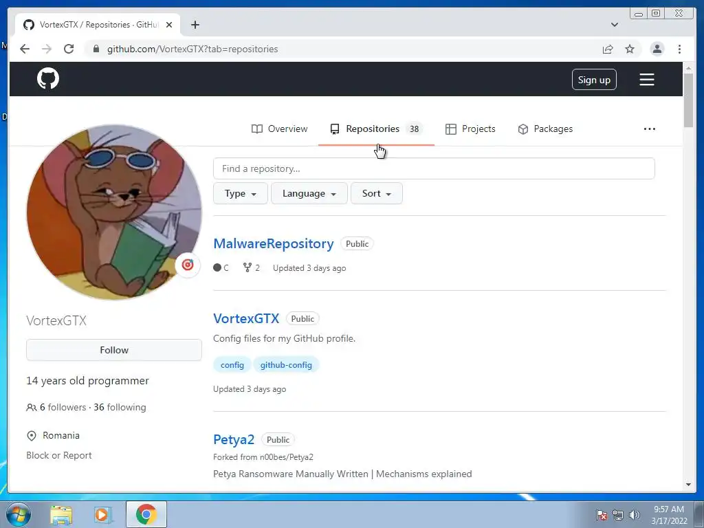Image resolution: width=704 pixels, height=528 pixels.
Task: Open Windows Explorer from taskbar
Action: (x=61, y=514)
